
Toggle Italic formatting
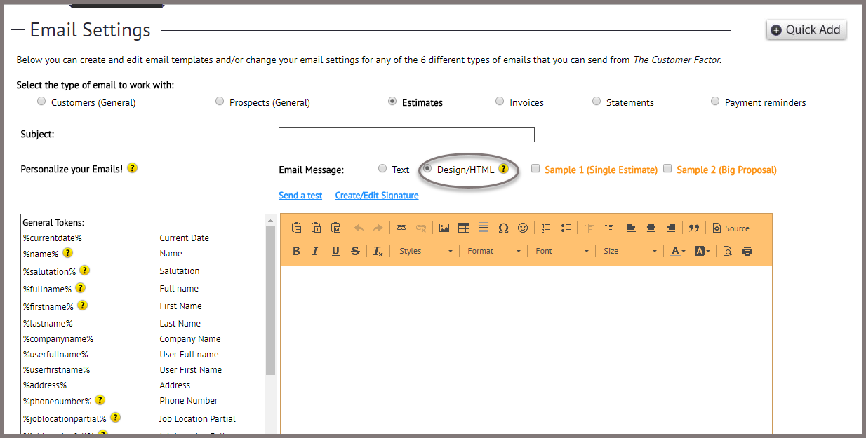pyautogui.click(x=316, y=251)
